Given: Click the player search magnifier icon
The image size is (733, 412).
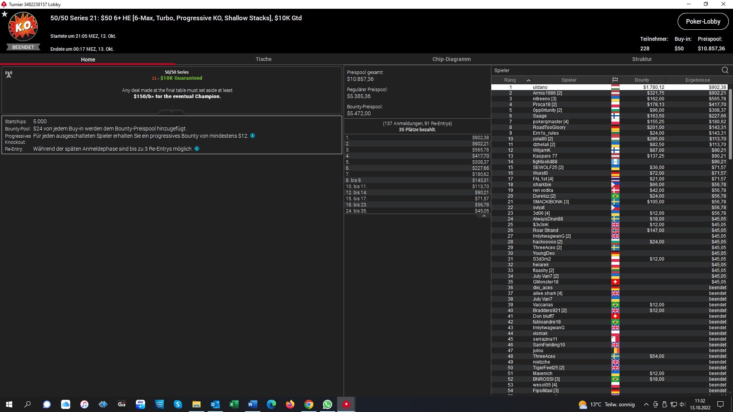Looking at the screenshot, I should point(725,70).
